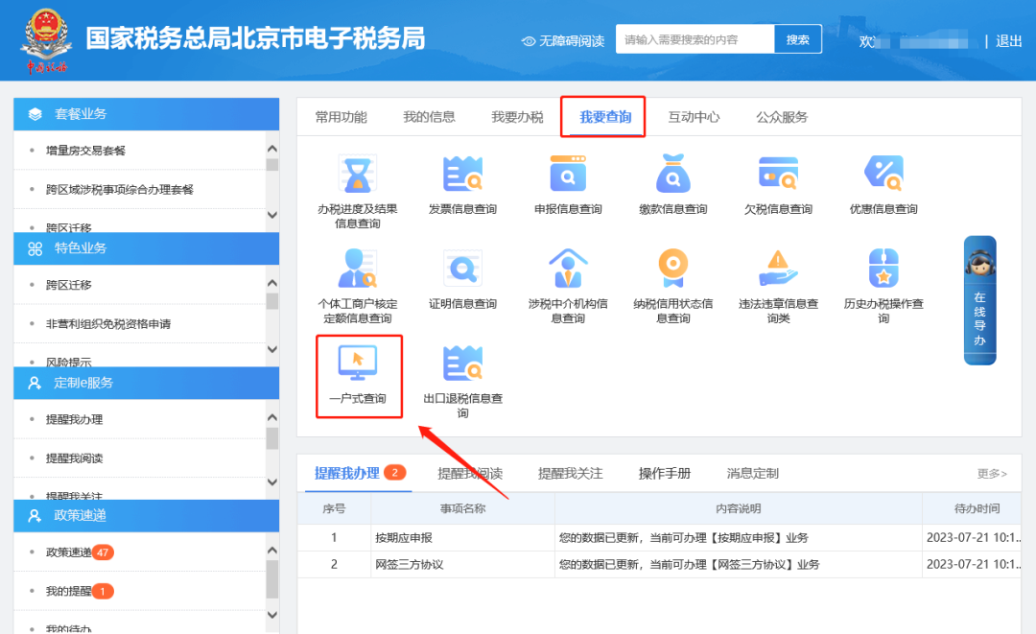Click the 搜索 button
Viewport: 1036px width, 634px height.
pyautogui.click(x=798, y=39)
